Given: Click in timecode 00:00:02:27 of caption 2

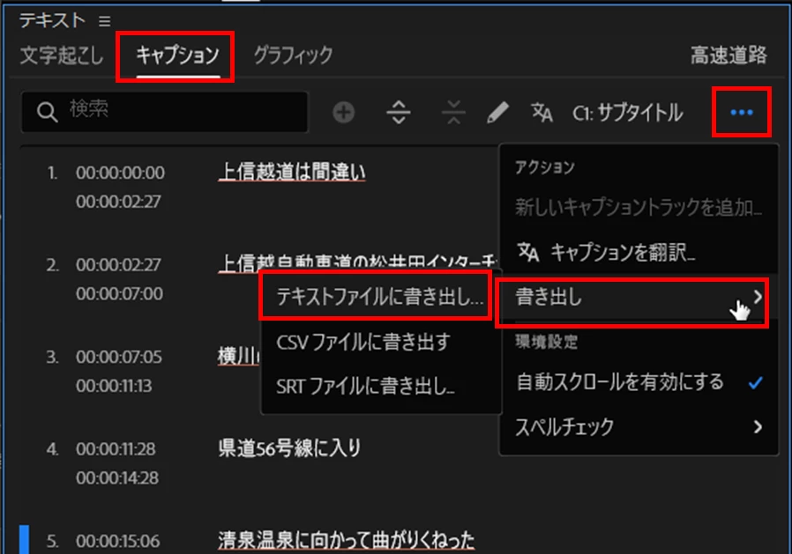Looking at the screenshot, I should pyautogui.click(x=118, y=265).
